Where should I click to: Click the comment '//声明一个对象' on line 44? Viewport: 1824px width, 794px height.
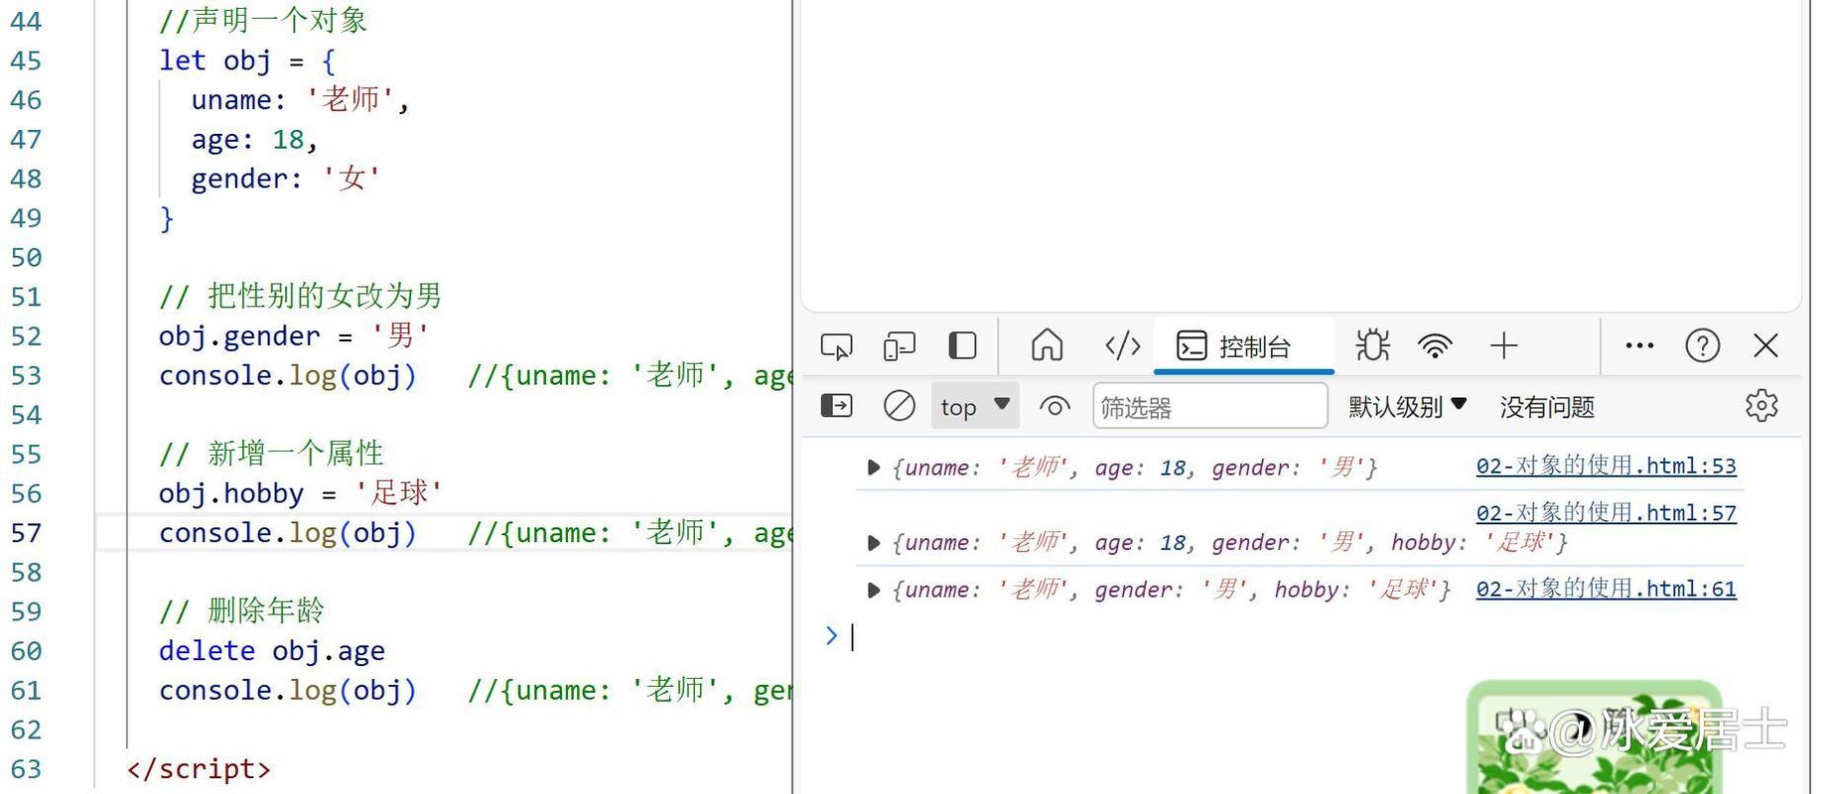pos(263,21)
